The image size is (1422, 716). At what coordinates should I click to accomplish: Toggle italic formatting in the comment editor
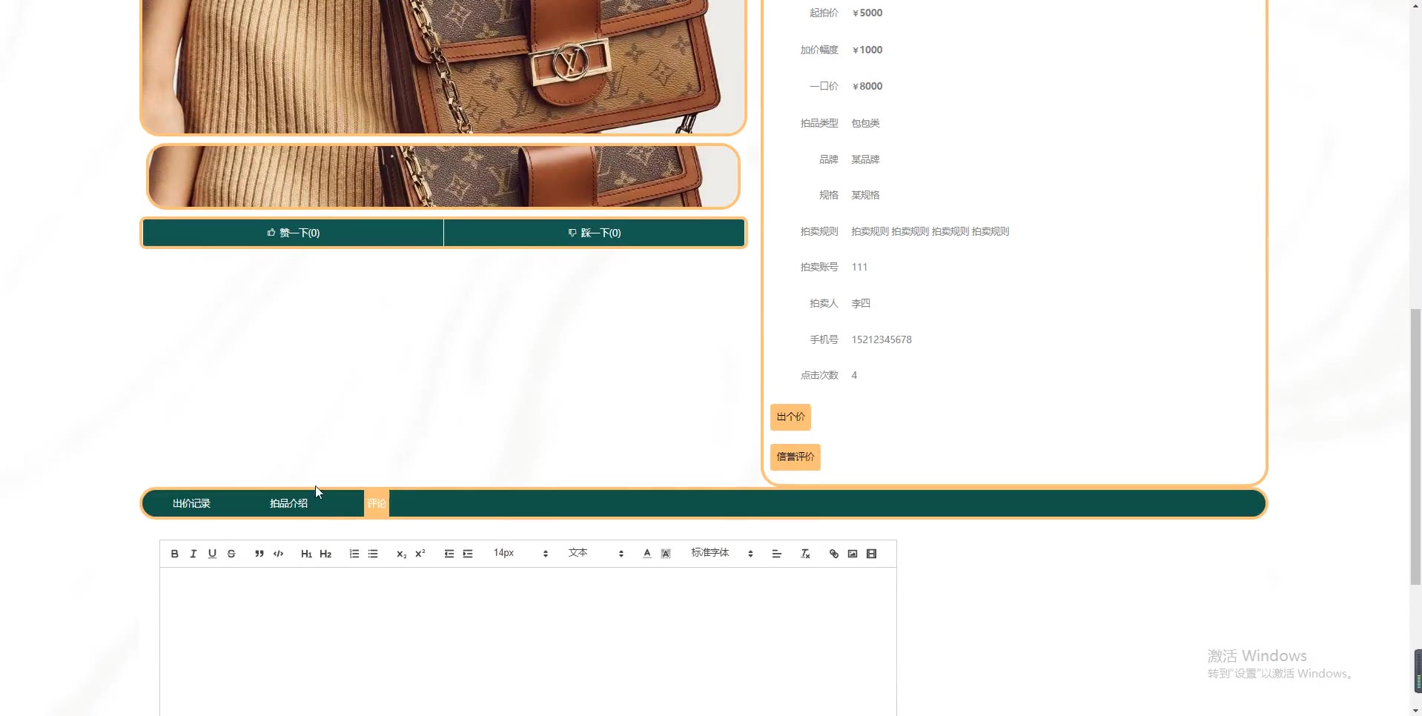tap(194, 554)
